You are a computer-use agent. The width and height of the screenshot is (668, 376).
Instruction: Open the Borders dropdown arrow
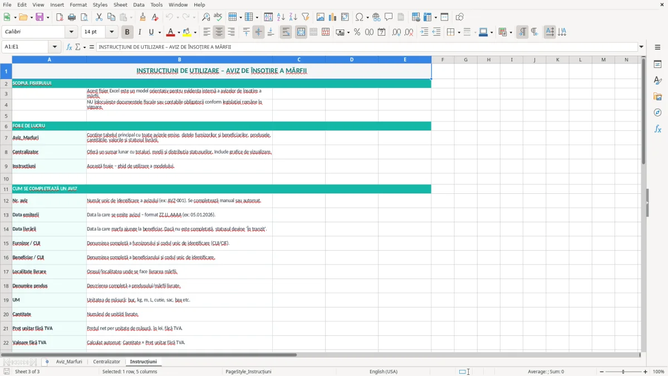point(459,32)
